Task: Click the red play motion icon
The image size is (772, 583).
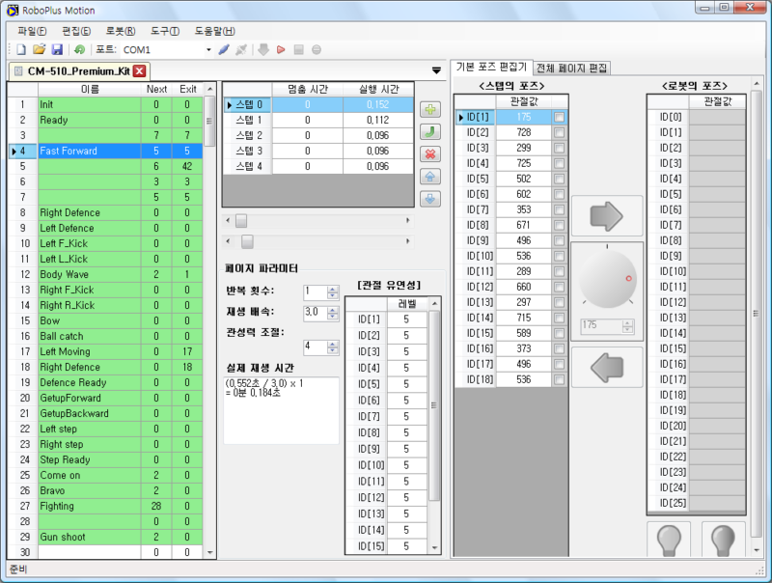Action: [281, 50]
